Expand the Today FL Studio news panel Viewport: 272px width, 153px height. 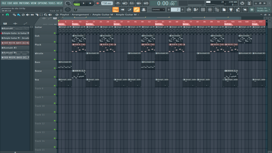263,9
